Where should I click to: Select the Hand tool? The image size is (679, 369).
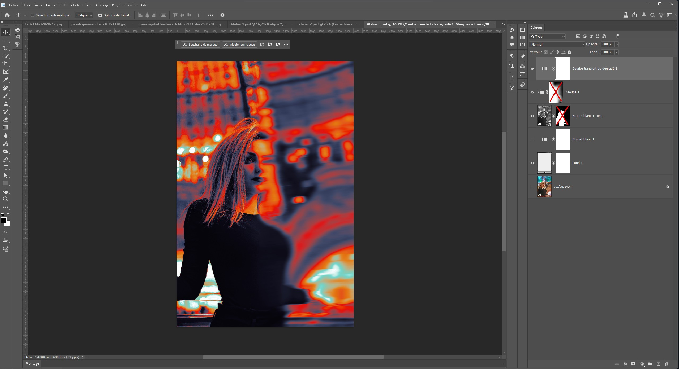coord(6,191)
